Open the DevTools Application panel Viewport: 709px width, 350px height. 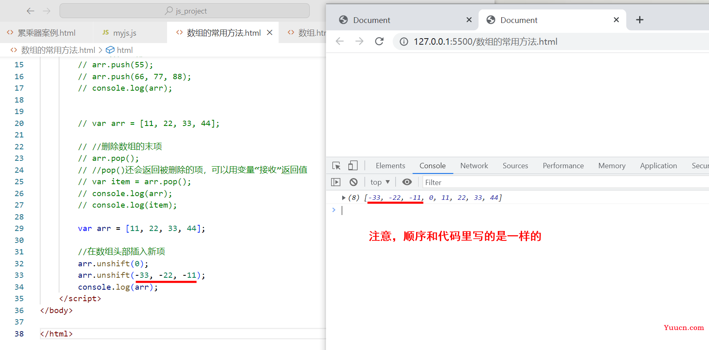click(658, 166)
